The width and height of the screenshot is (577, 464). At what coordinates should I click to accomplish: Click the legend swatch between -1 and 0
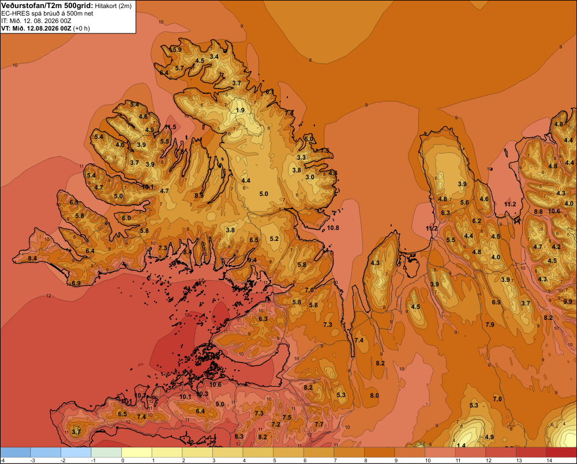pos(106,452)
